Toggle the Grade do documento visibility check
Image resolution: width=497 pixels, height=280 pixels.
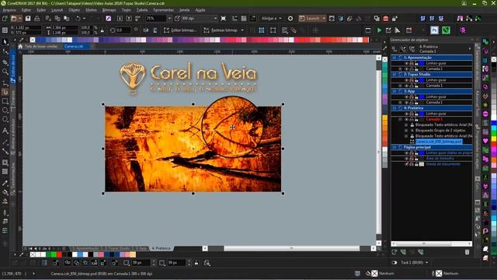click(406, 164)
